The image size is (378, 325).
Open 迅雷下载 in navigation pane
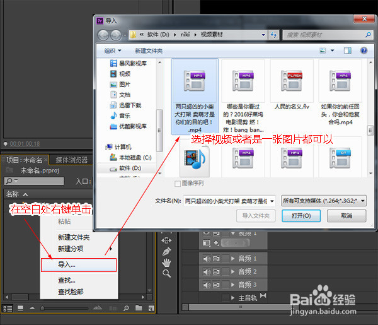125,105
